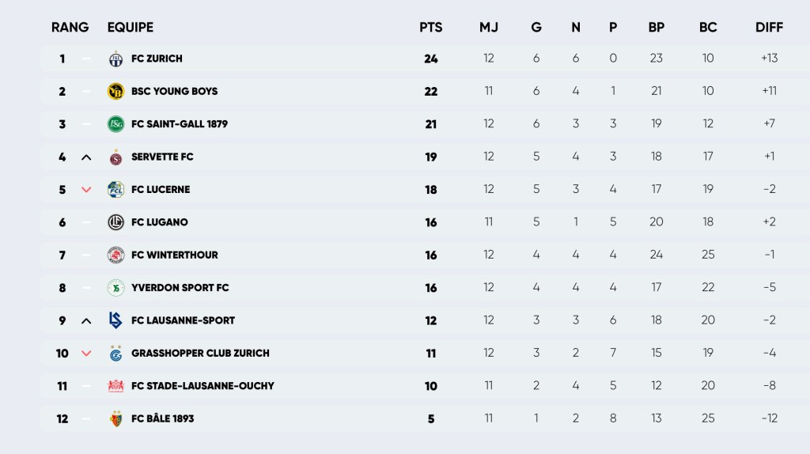Click Grasshopper's red down-arrow rank indicator
Screen dimensions: 810x454
(x=86, y=354)
